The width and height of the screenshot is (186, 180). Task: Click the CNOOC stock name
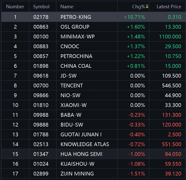point(70,46)
